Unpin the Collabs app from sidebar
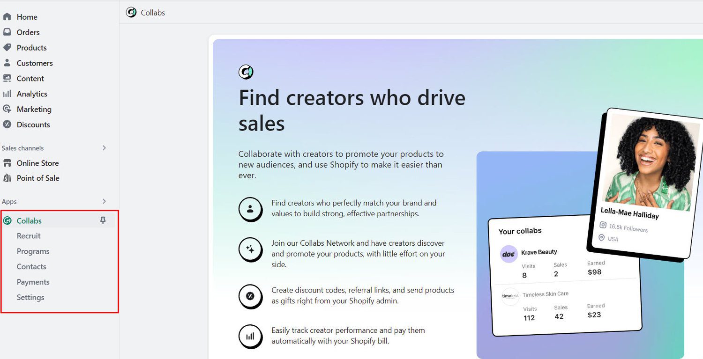The height and width of the screenshot is (359, 703). (x=103, y=220)
